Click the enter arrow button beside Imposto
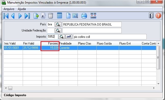 [x=69, y=37]
